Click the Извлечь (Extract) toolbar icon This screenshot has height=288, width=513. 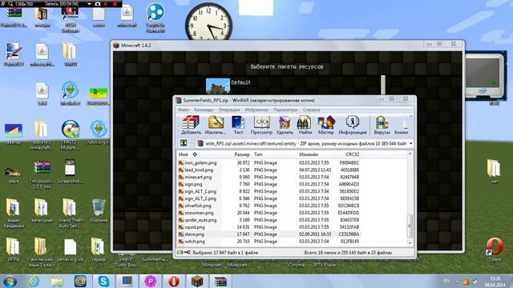pyautogui.click(x=216, y=125)
